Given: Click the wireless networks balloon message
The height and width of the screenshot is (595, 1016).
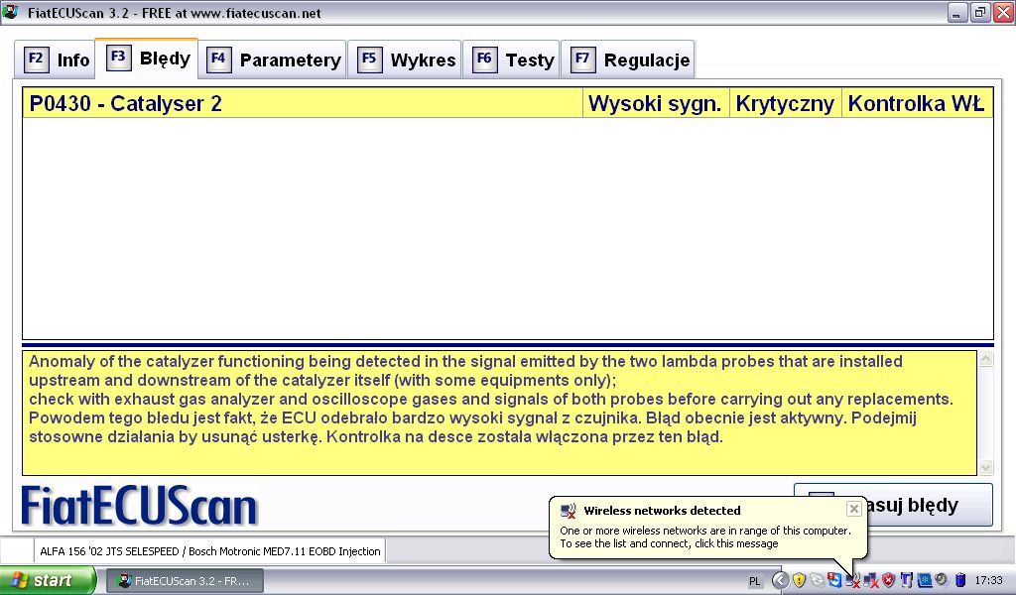Looking at the screenshot, I should (x=705, y=536).
